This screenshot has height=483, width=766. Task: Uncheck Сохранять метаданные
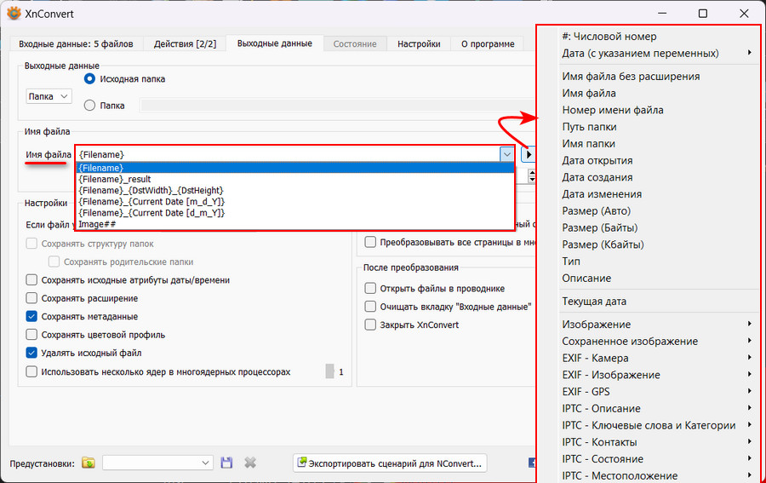coord(31,316)
